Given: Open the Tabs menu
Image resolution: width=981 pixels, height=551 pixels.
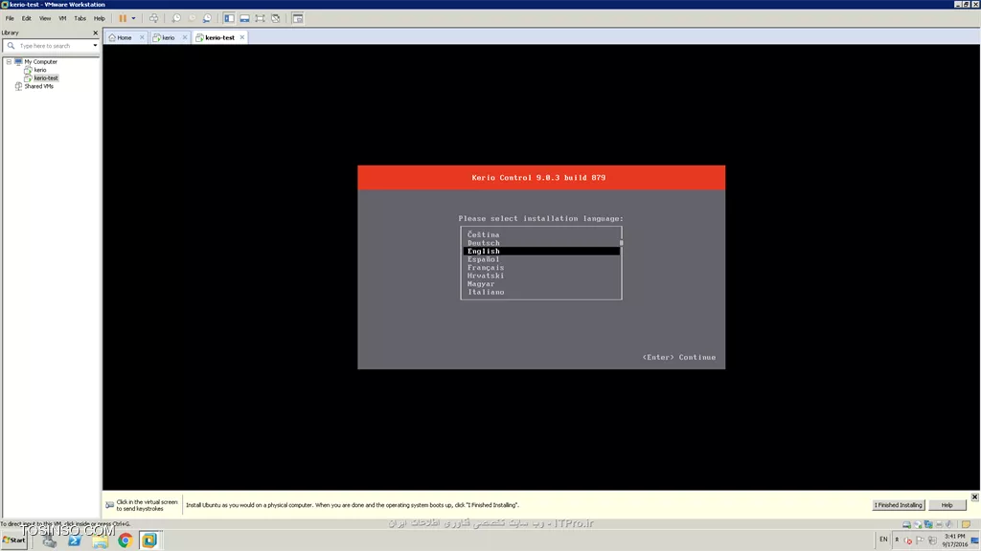Looking at the screenshot, I should (x=80, y=18).
